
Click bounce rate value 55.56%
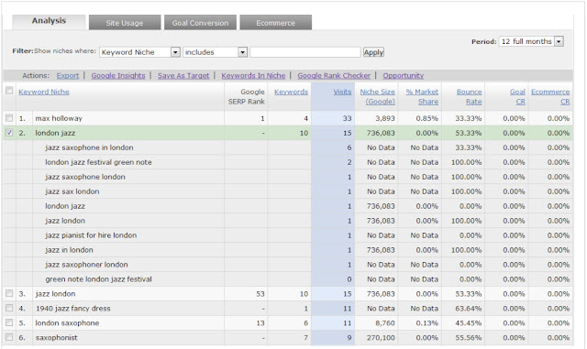click(x=469, y=338)
